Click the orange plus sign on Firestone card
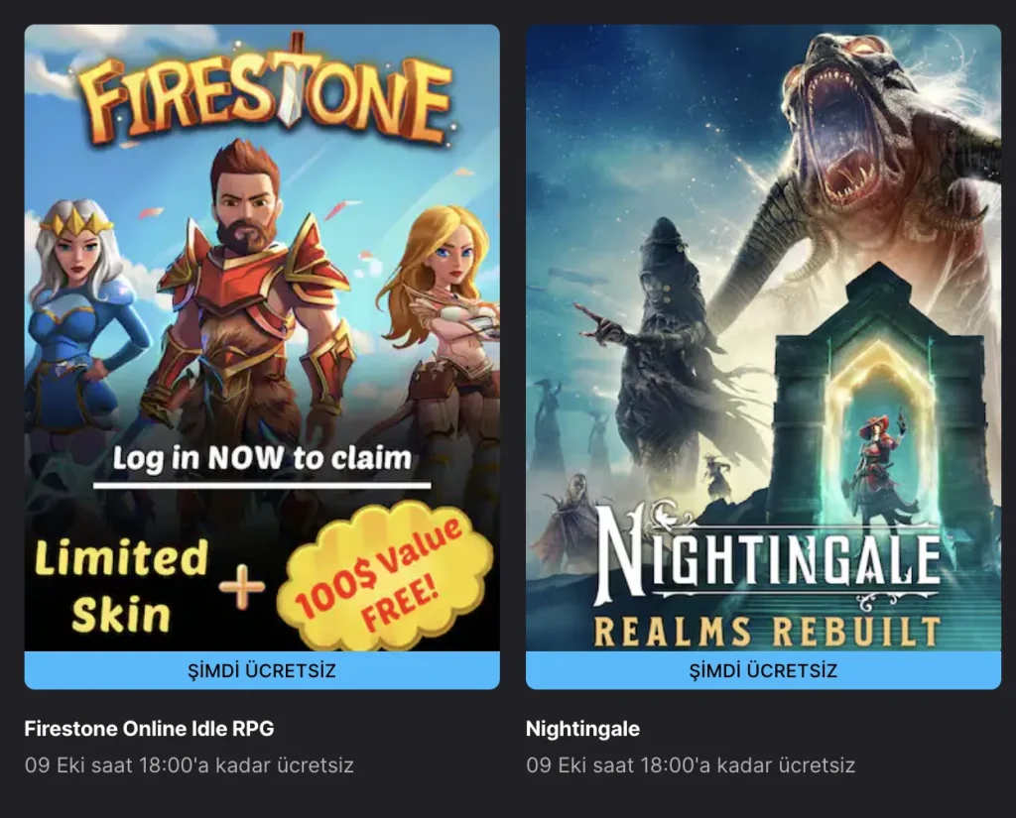 [242, 587]
